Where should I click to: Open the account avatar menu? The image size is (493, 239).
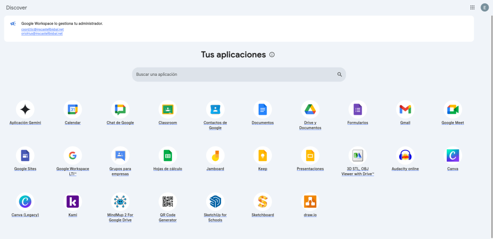tap(484, 8)
